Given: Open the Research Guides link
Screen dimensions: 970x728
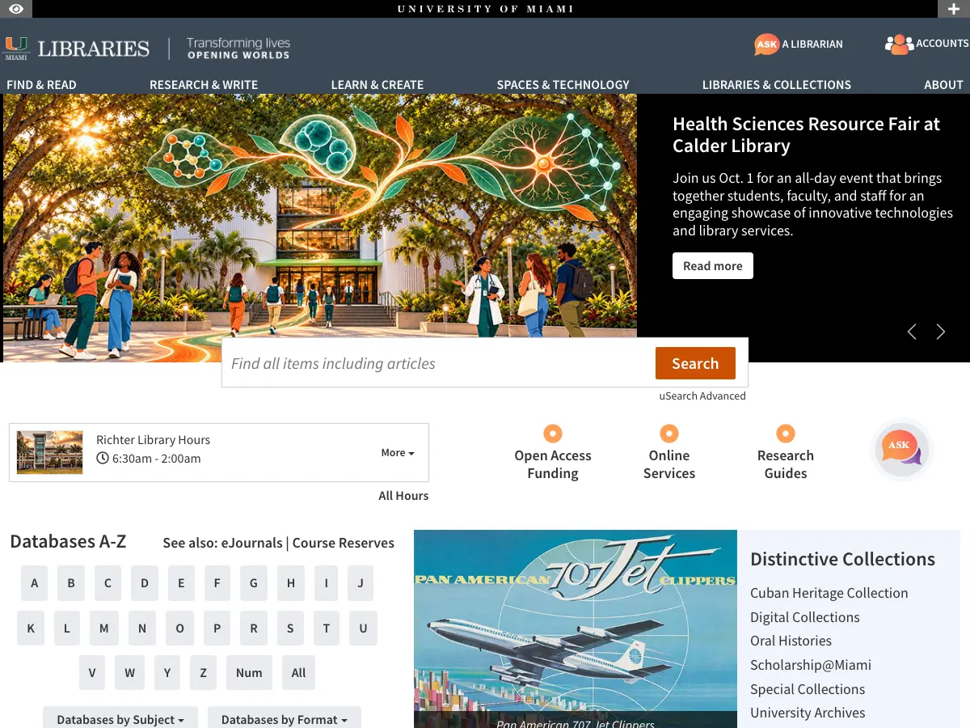Looking at the screenshot, I should pos(786,464).
